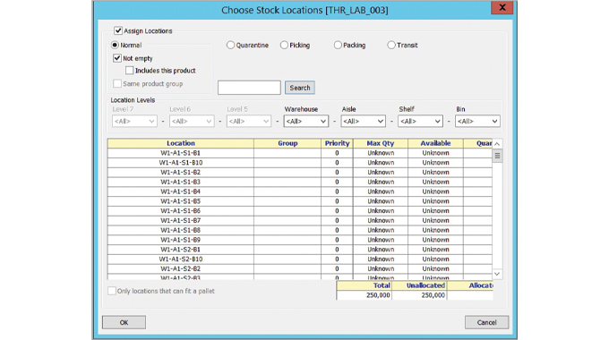The height and width of the screenshot is (340, 609).
Task: Select location row W1-A1-S1-B9
Action: 300,240
